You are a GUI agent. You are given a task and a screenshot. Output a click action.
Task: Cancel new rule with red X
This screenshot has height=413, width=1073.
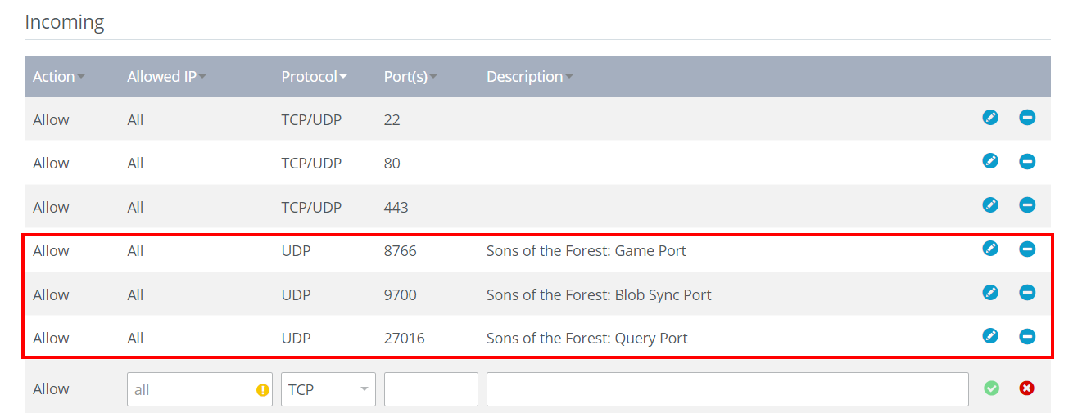point(1027,388)
